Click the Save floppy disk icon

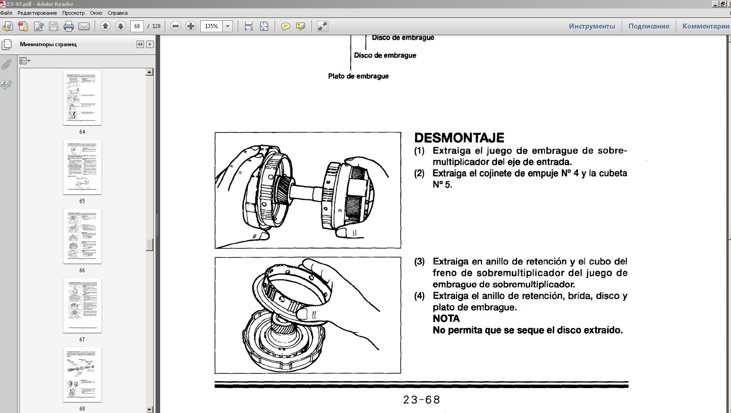[54, 26]
